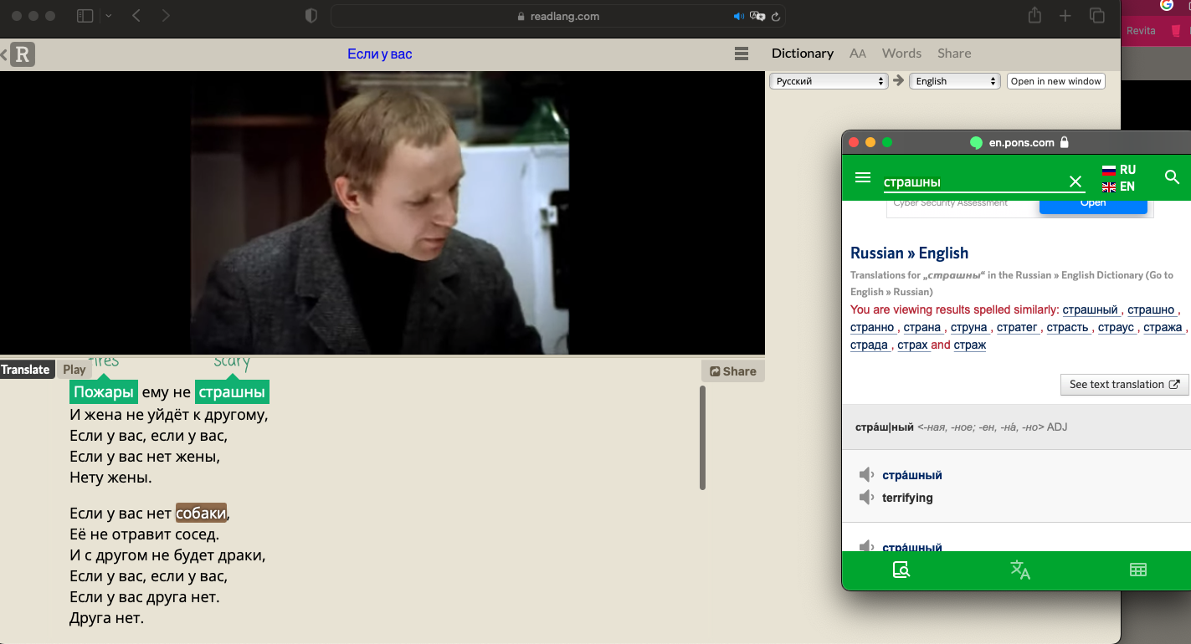Open the text translation icon in PONS bottom bar
This screenshot has width=1191, height=644.
click(1020, 570)
